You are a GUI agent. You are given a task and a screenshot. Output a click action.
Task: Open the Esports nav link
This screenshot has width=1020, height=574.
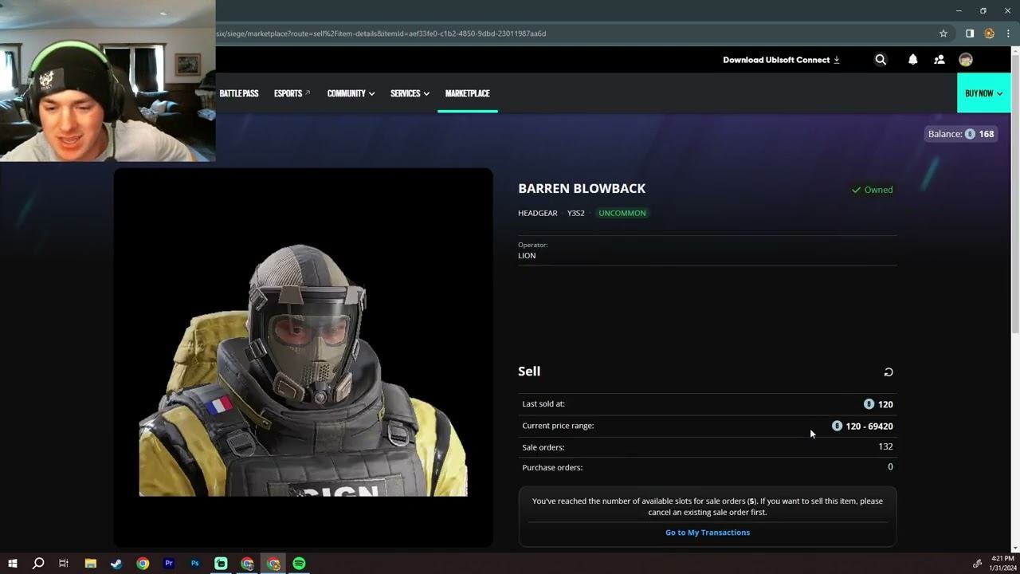[292, 93]
